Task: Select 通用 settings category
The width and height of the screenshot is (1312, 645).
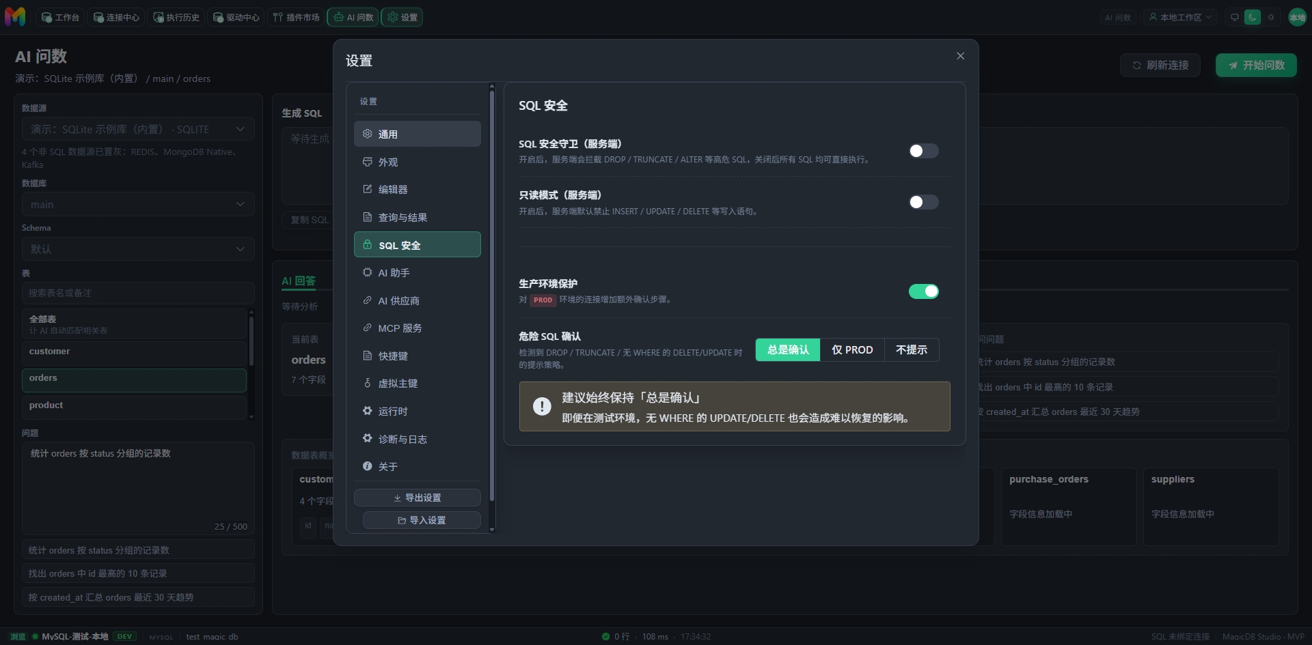Action: [418, 134]
